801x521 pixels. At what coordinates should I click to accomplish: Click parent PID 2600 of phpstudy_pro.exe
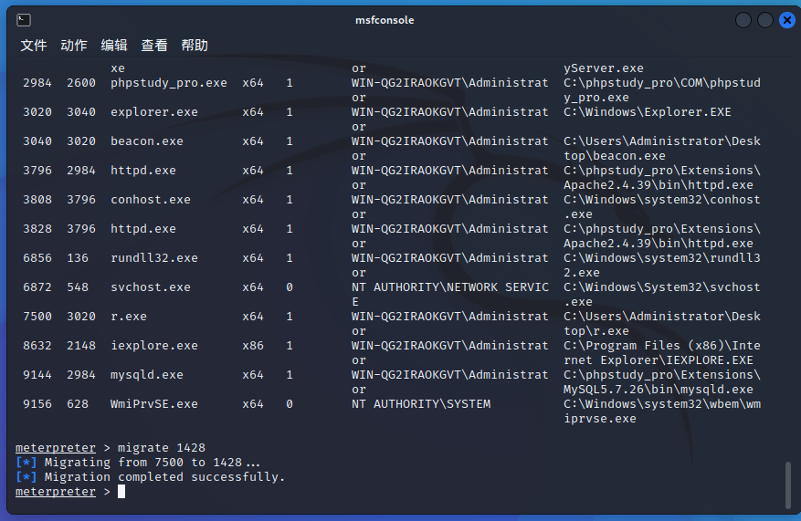81,83
